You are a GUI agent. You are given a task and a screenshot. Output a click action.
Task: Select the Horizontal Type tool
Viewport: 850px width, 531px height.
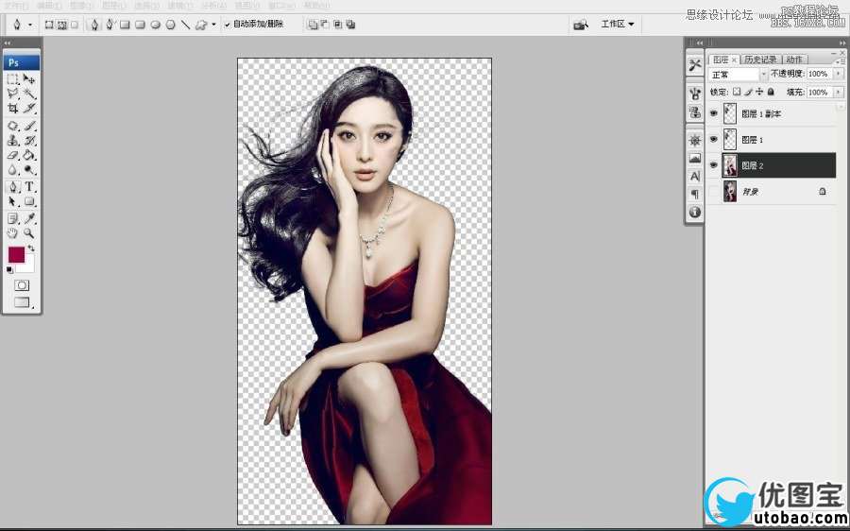[28, 187]
